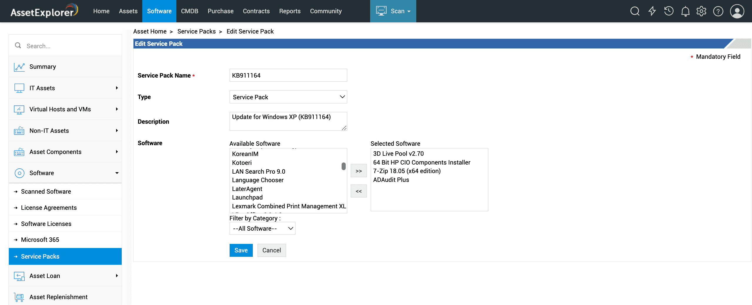Open the admin settings gear icon
Image resolution: width=752 pixels, height=305 pixels.
click(701, 11)
